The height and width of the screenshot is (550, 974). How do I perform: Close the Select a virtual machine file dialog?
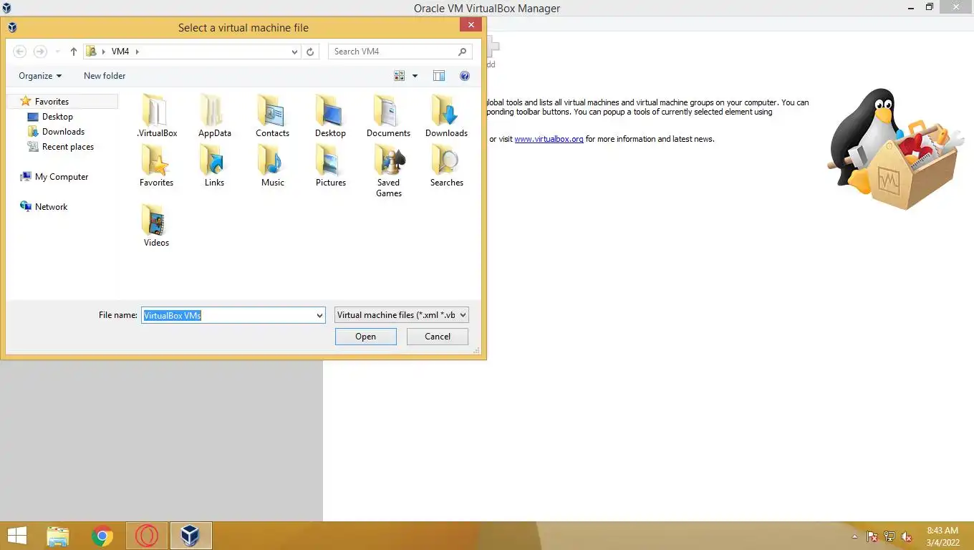point(471,25)
